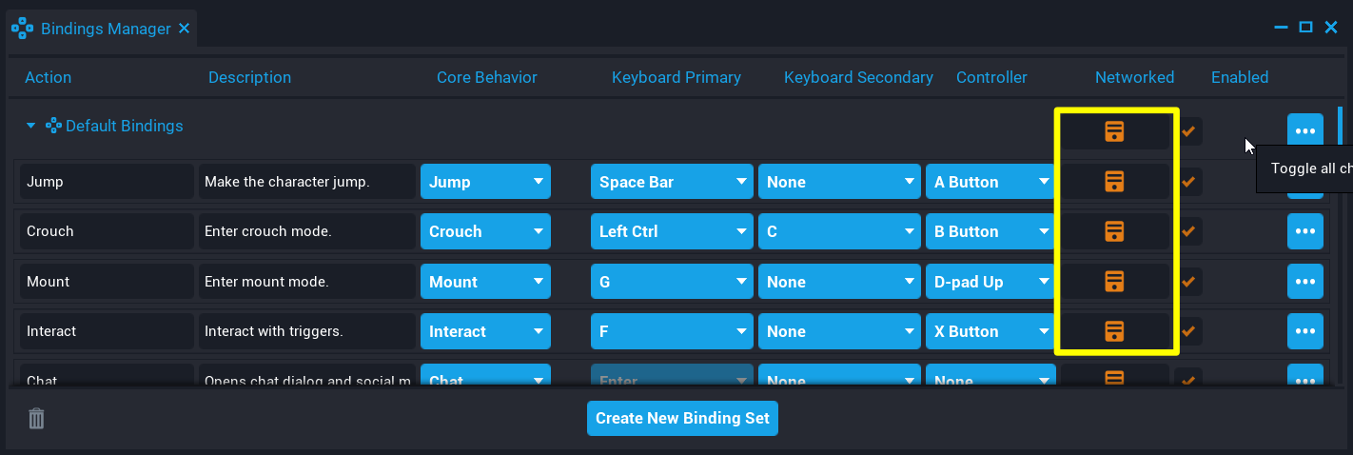
Task: Select the Bindings Manager tab
Action: [x=103, y=29]
